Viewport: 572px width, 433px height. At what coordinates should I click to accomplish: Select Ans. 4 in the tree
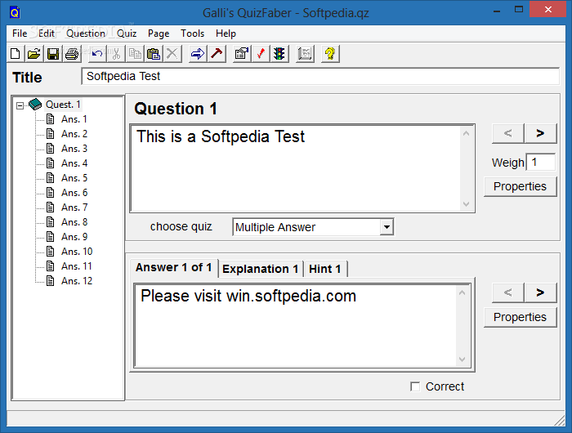pos(74,163)
